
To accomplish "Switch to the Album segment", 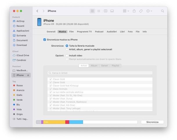I will [94, 66].
